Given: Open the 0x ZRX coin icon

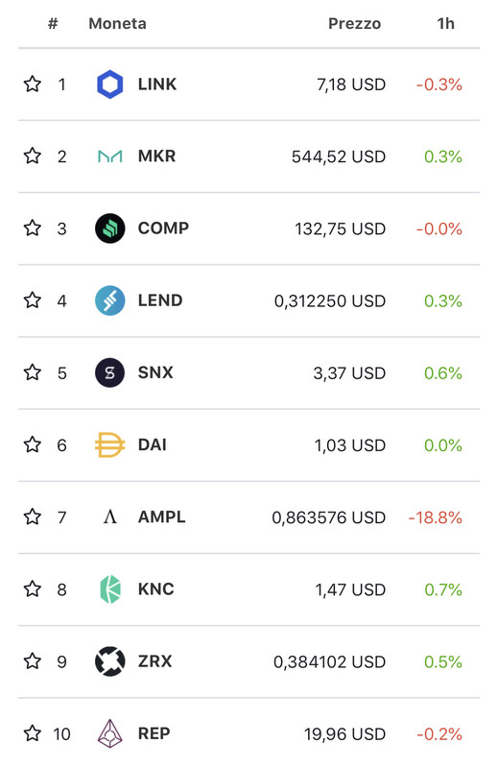Looking at the screenshot, I should tap(109, 661).
